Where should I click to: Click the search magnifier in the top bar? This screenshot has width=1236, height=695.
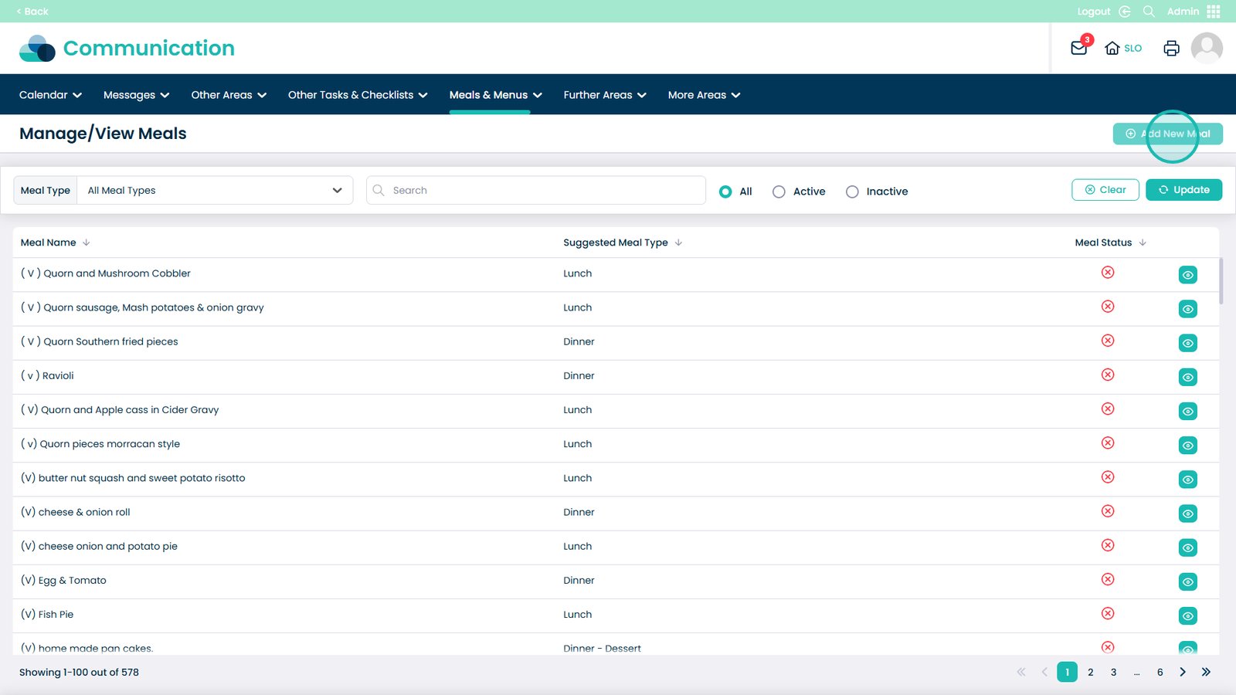coord(1149,12)
